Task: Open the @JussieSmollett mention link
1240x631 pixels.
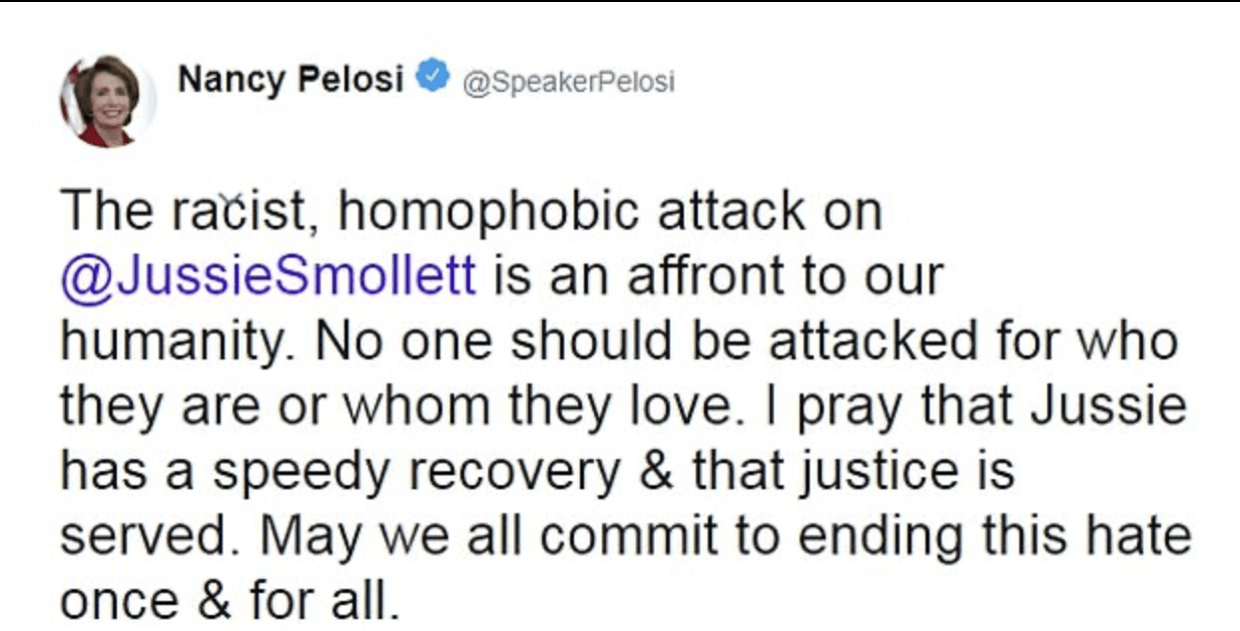Action: (269, 276)
